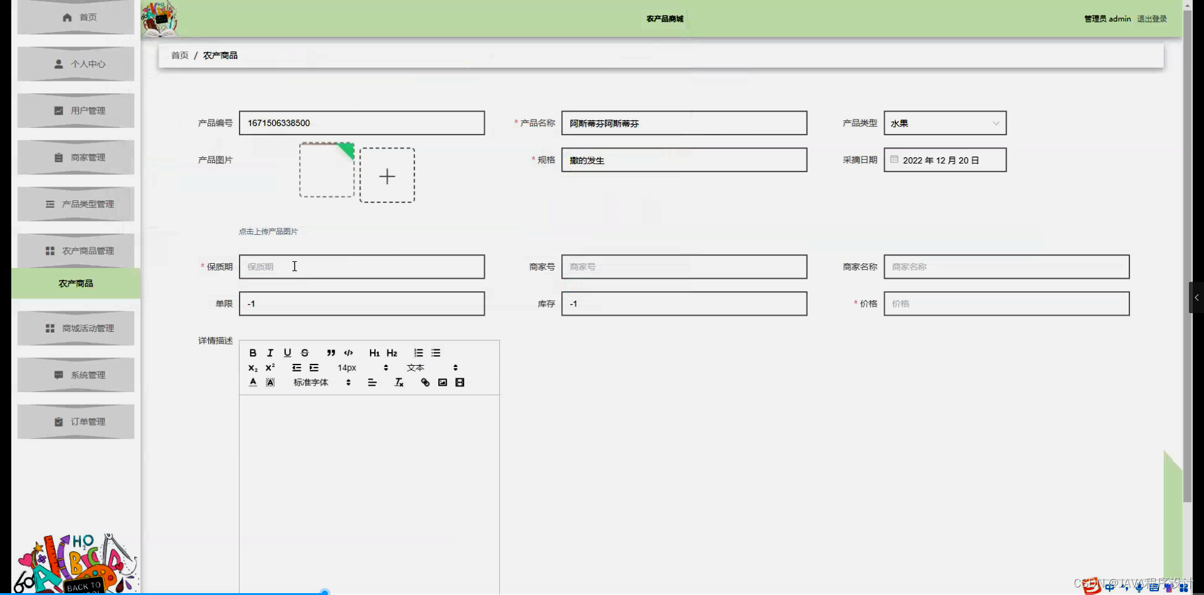
Task: Toggle underline formatting in the editor
Action: (287, 353)
